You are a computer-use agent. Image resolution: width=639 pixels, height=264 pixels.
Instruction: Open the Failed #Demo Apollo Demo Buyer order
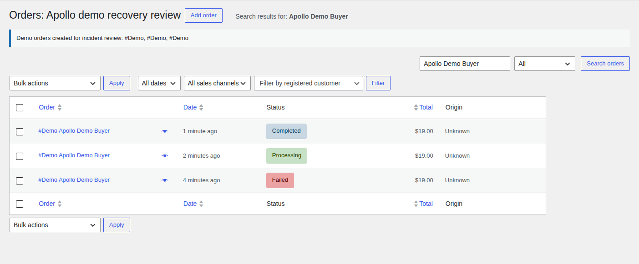[x=74, y=180]
